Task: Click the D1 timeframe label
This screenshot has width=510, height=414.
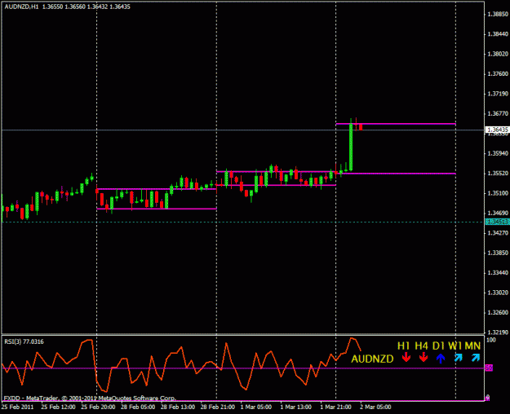Action: tap(438, 346)
